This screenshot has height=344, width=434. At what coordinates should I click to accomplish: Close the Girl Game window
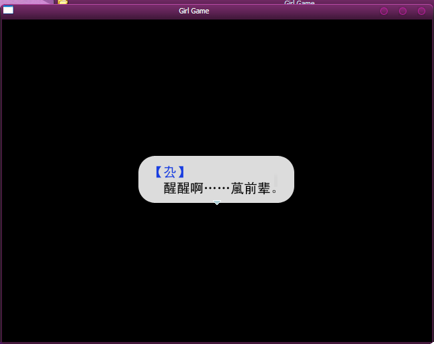click(x=421, y=11)
